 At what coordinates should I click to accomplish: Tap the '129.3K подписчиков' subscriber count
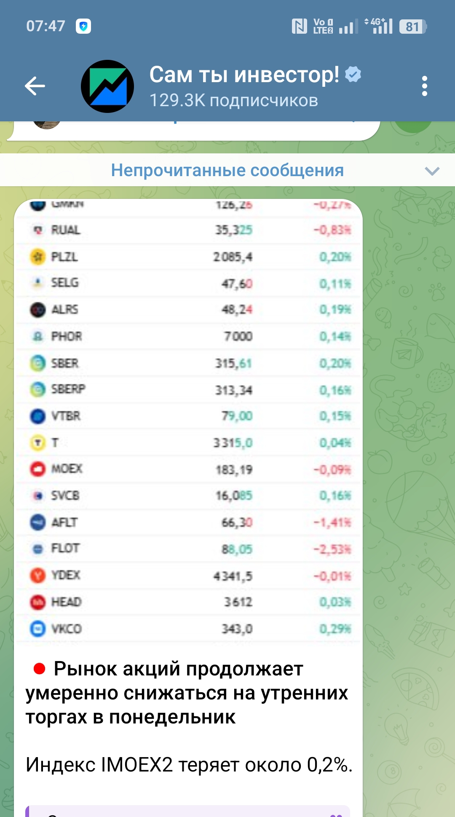234,101
